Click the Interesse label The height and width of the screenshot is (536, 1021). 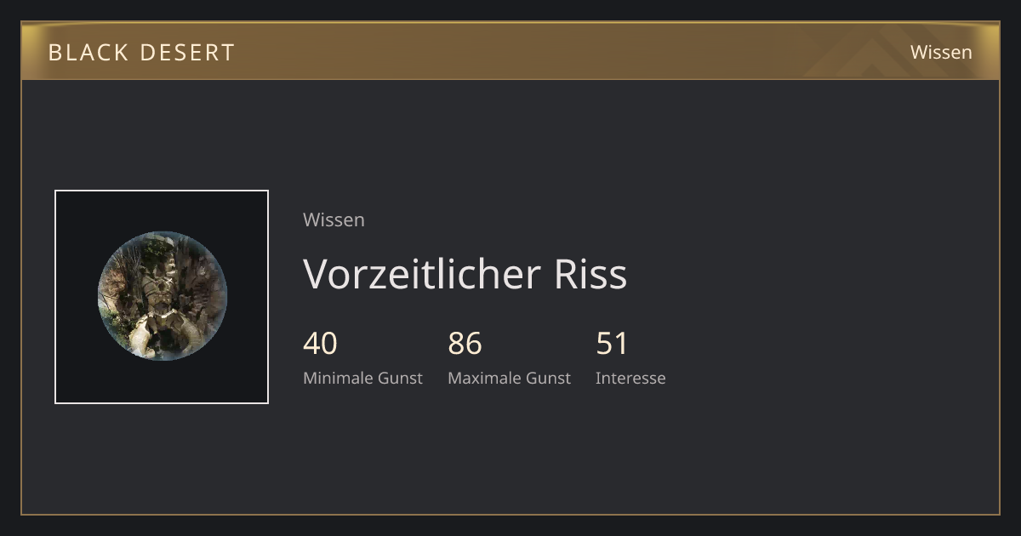pos(630,378)
